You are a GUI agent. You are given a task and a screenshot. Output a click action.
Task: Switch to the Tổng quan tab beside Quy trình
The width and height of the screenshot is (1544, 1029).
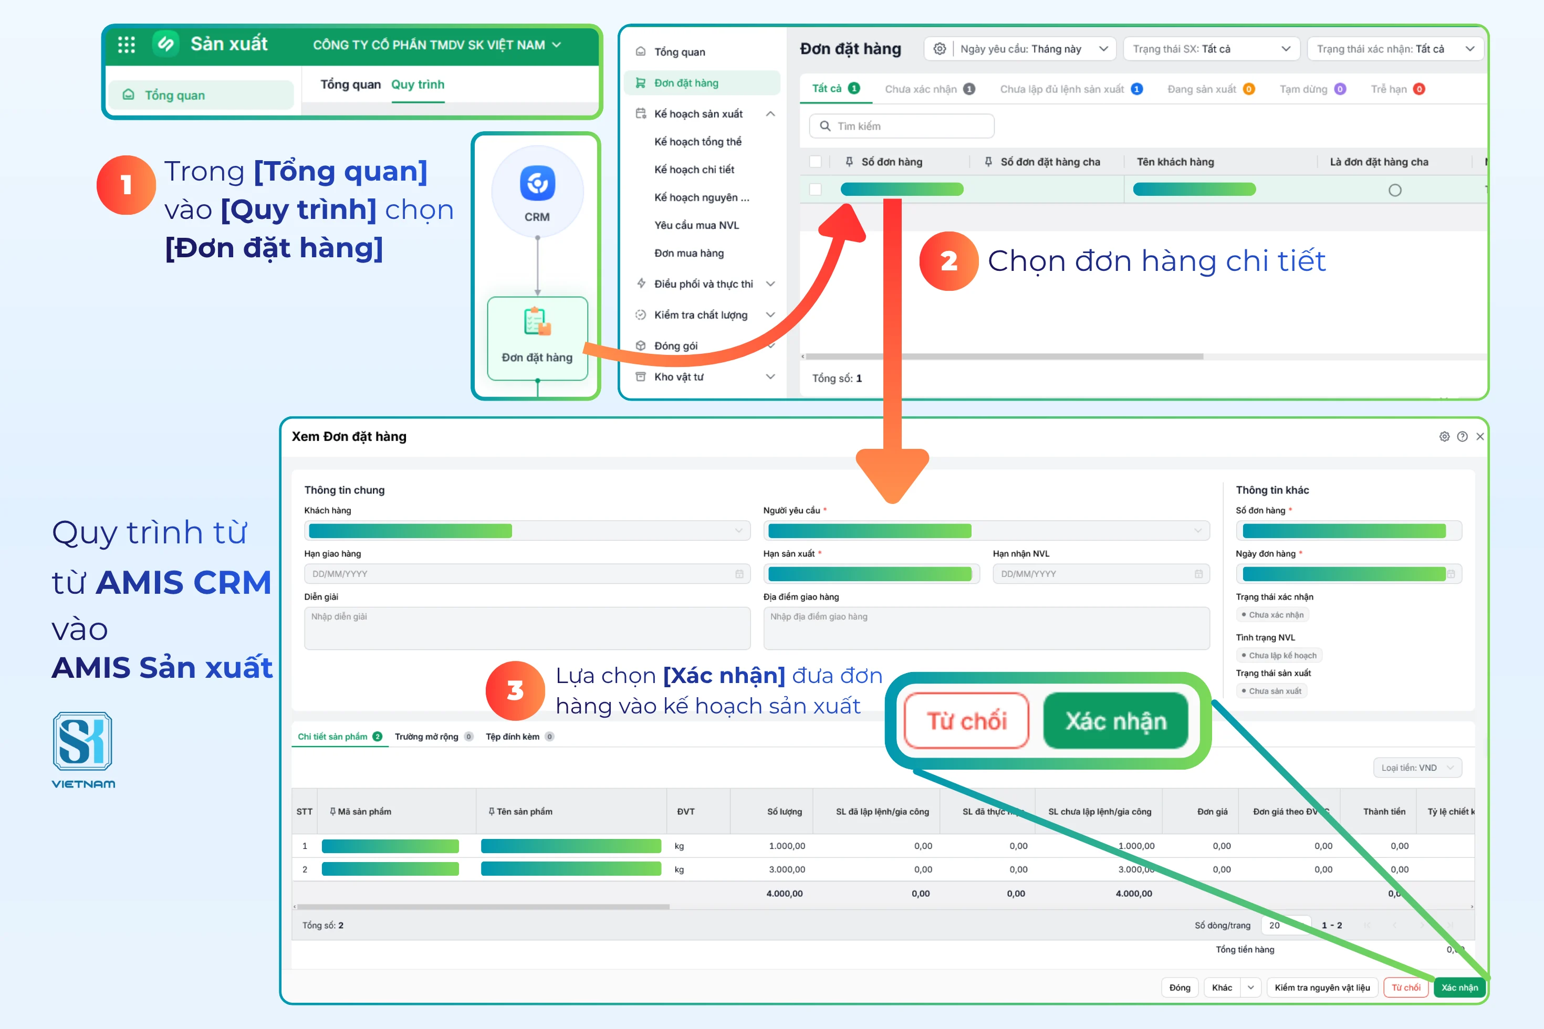350,85
